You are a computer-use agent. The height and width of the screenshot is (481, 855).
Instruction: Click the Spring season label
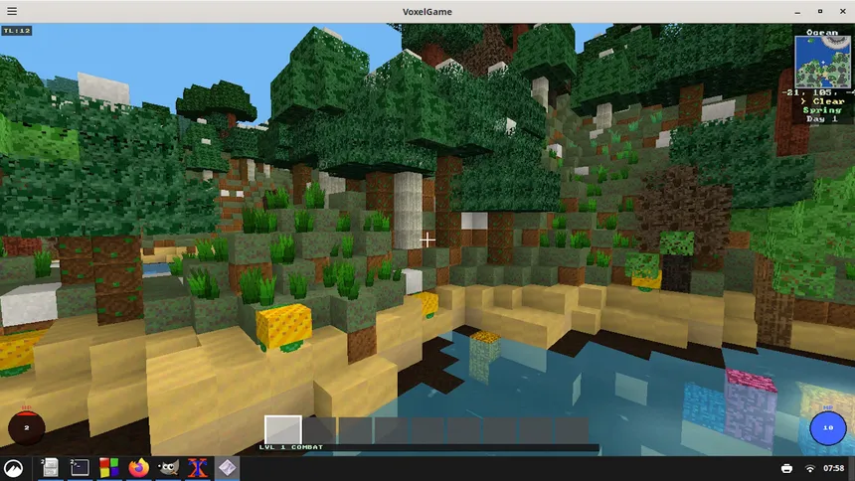(822, 110)
